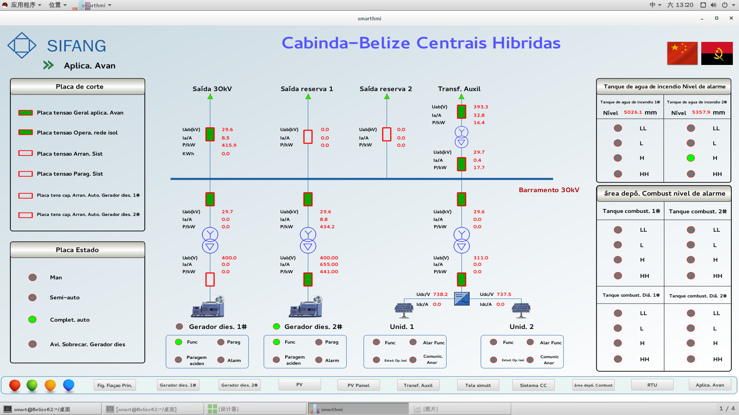Open the PV Painel screen tab
The image size is (739, 415).
tap(358, 385)
